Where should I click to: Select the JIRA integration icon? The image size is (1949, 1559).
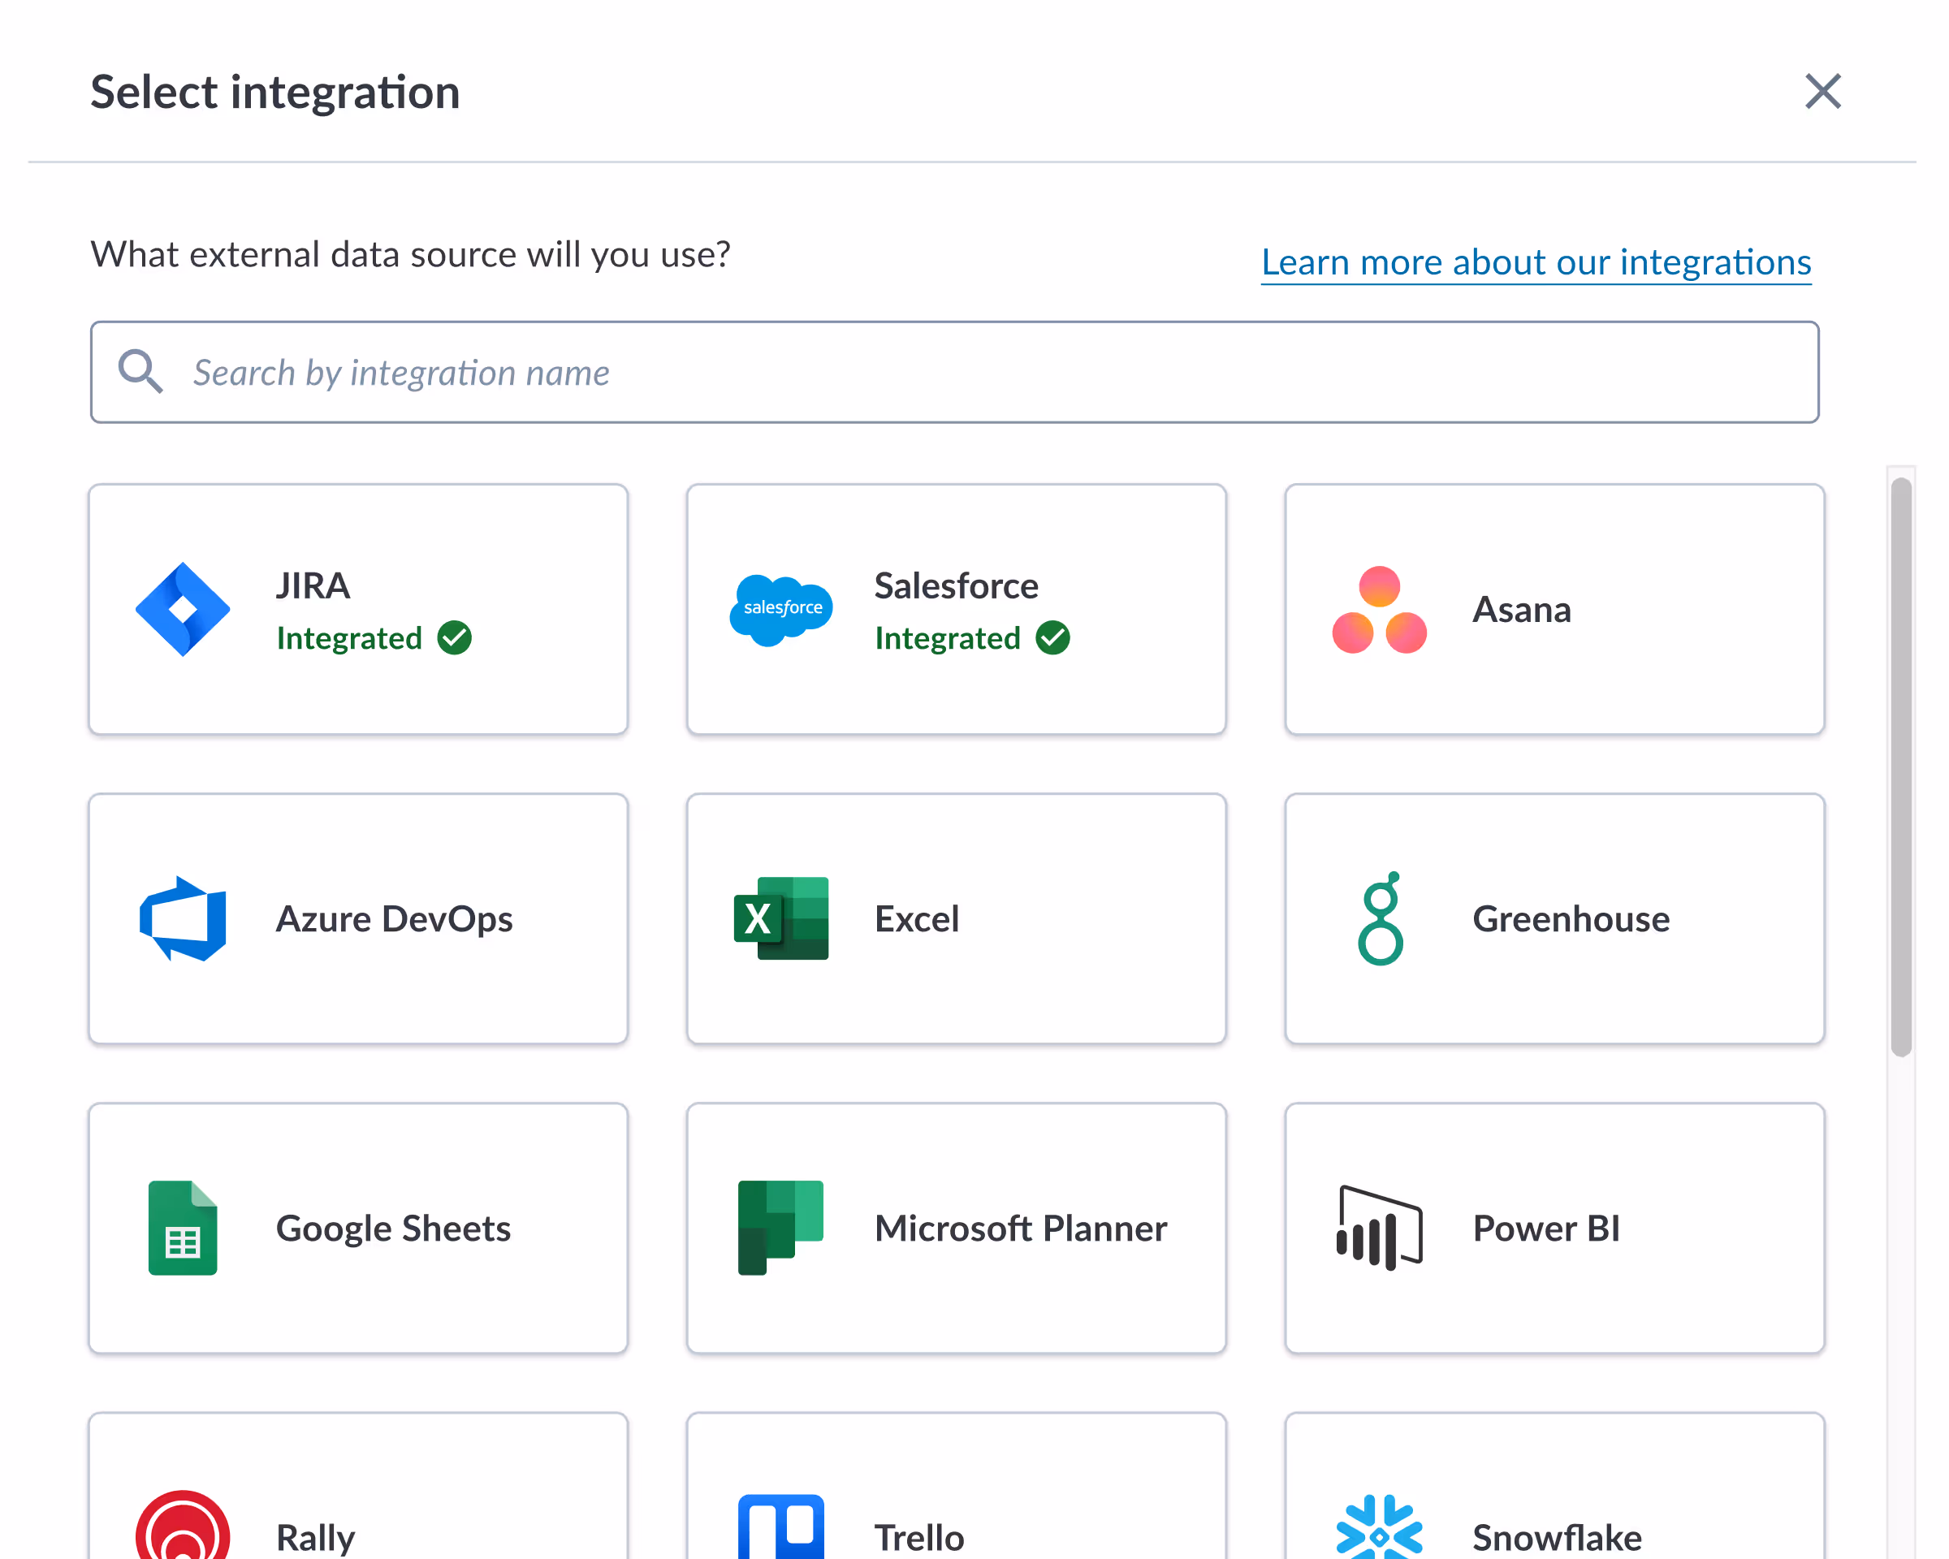click(183, 609)
